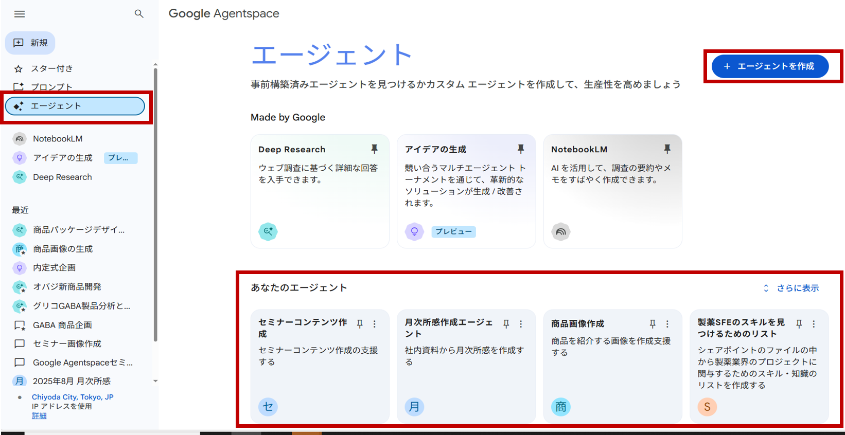Unpin the アイデアの生成 card
Image resolution: width=845 pixels, height=435 pixels.
521,149
